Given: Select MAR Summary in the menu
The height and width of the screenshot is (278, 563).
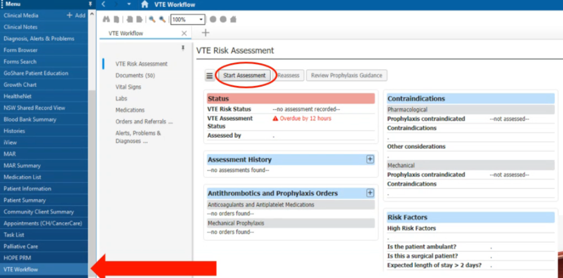Looking at the screenshot, I should (x=22, y=166).
